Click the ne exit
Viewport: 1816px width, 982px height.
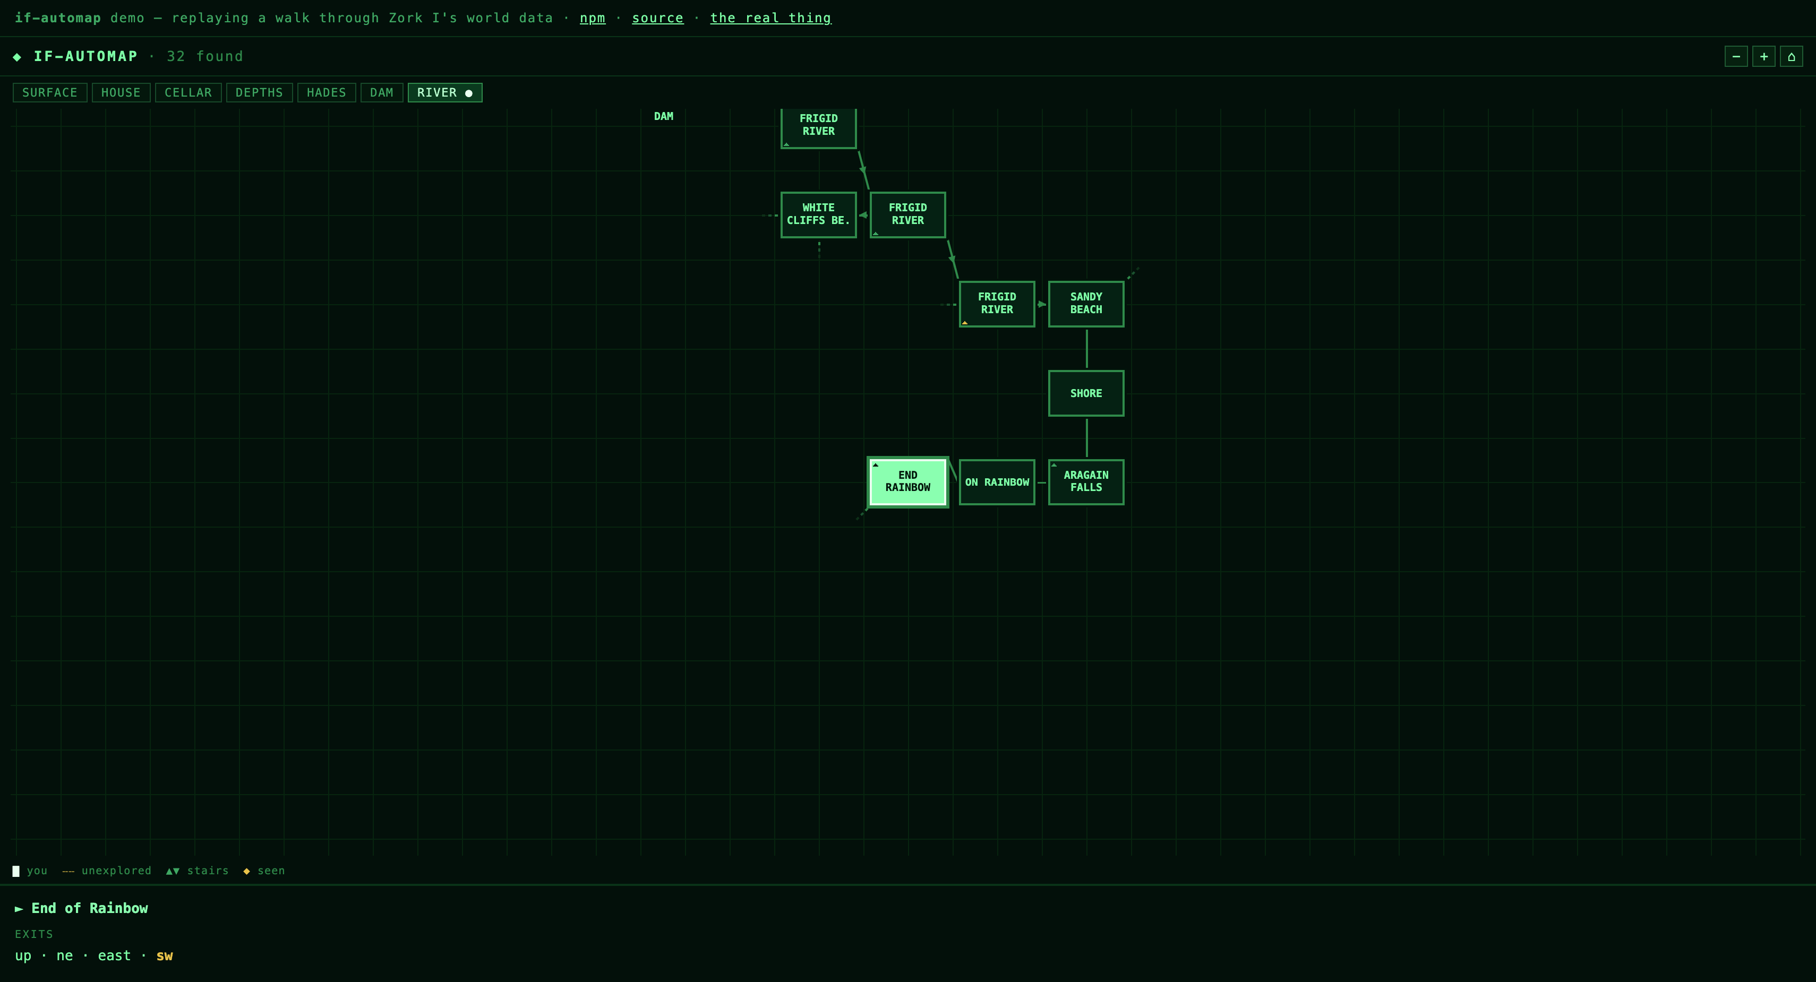coord(65,955)
